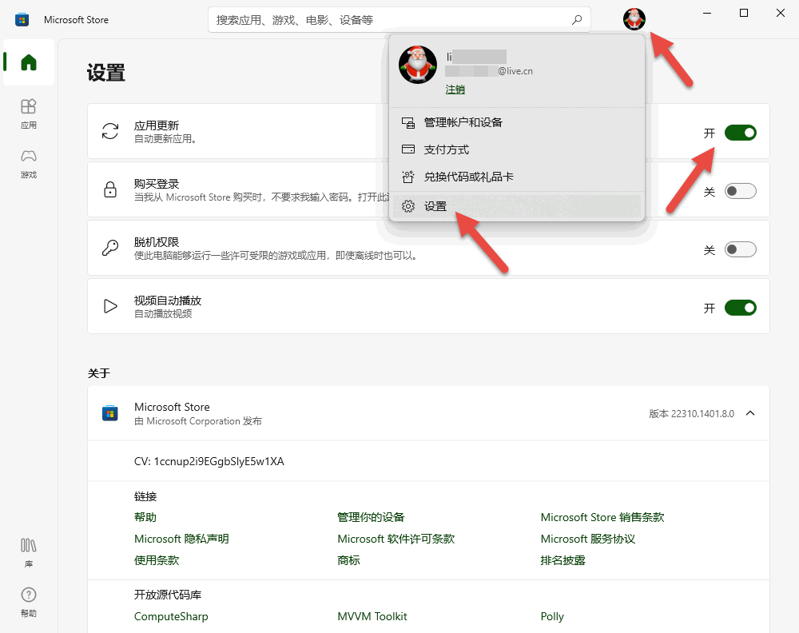
Task: Click the 应用更新 refresh icon
Action: pyautogui.click(x=110, y=131)
